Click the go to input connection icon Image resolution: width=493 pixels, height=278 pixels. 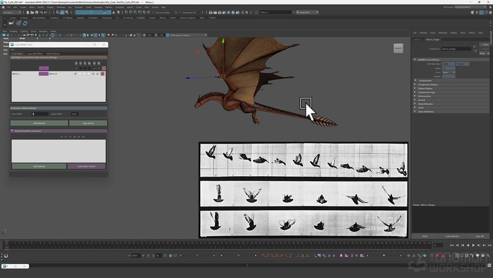[475, 47]
